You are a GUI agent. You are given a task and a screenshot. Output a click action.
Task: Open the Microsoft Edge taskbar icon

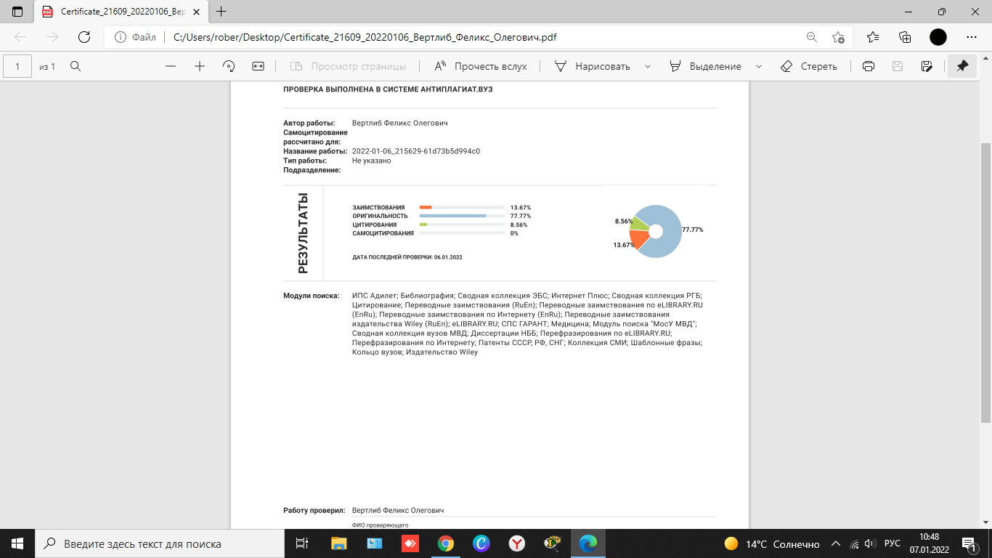[x=588, y=543]
